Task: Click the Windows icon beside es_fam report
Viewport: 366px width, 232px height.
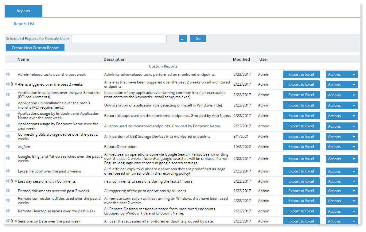Action: (8, 146)
